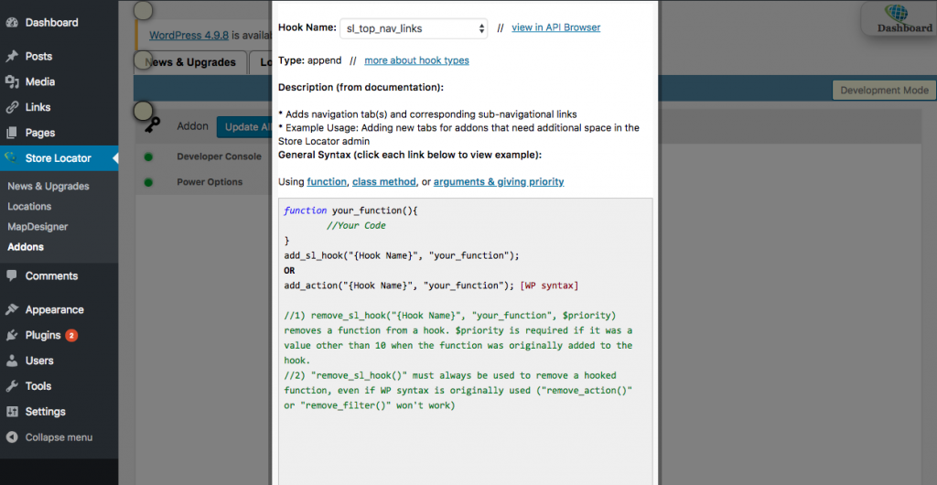Click the Users icon in sidebar
937x485 pixels.
click(12, 361)
